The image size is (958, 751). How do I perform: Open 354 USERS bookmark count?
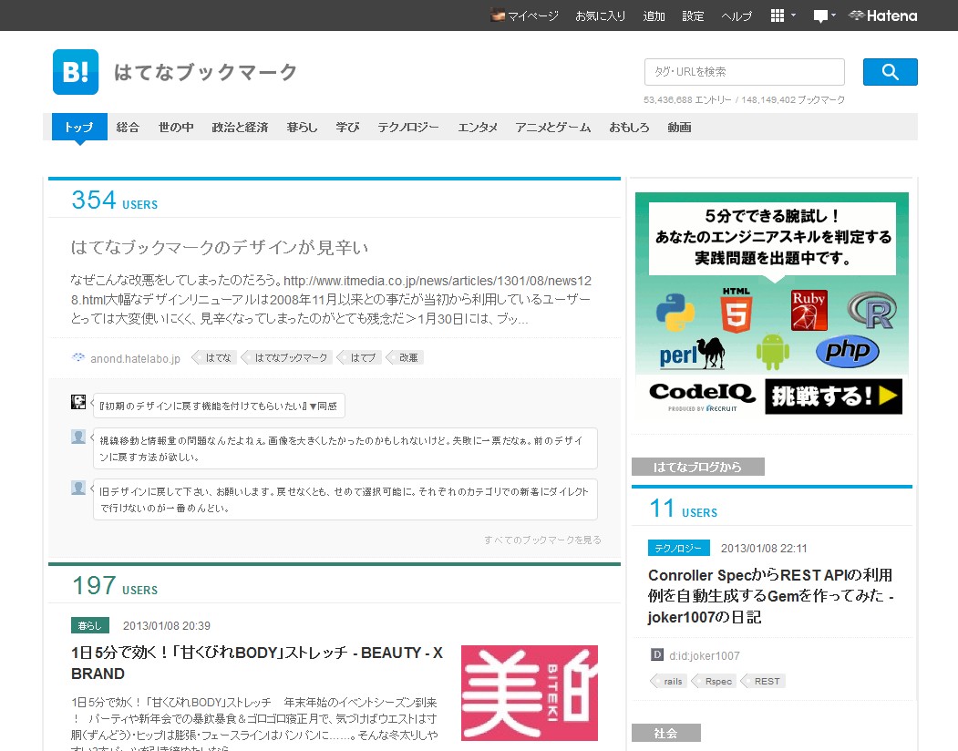[x=114, y=200]
